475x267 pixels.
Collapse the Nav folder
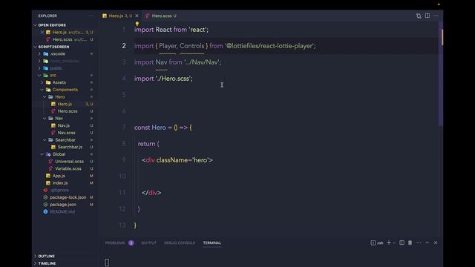[45, 119]
